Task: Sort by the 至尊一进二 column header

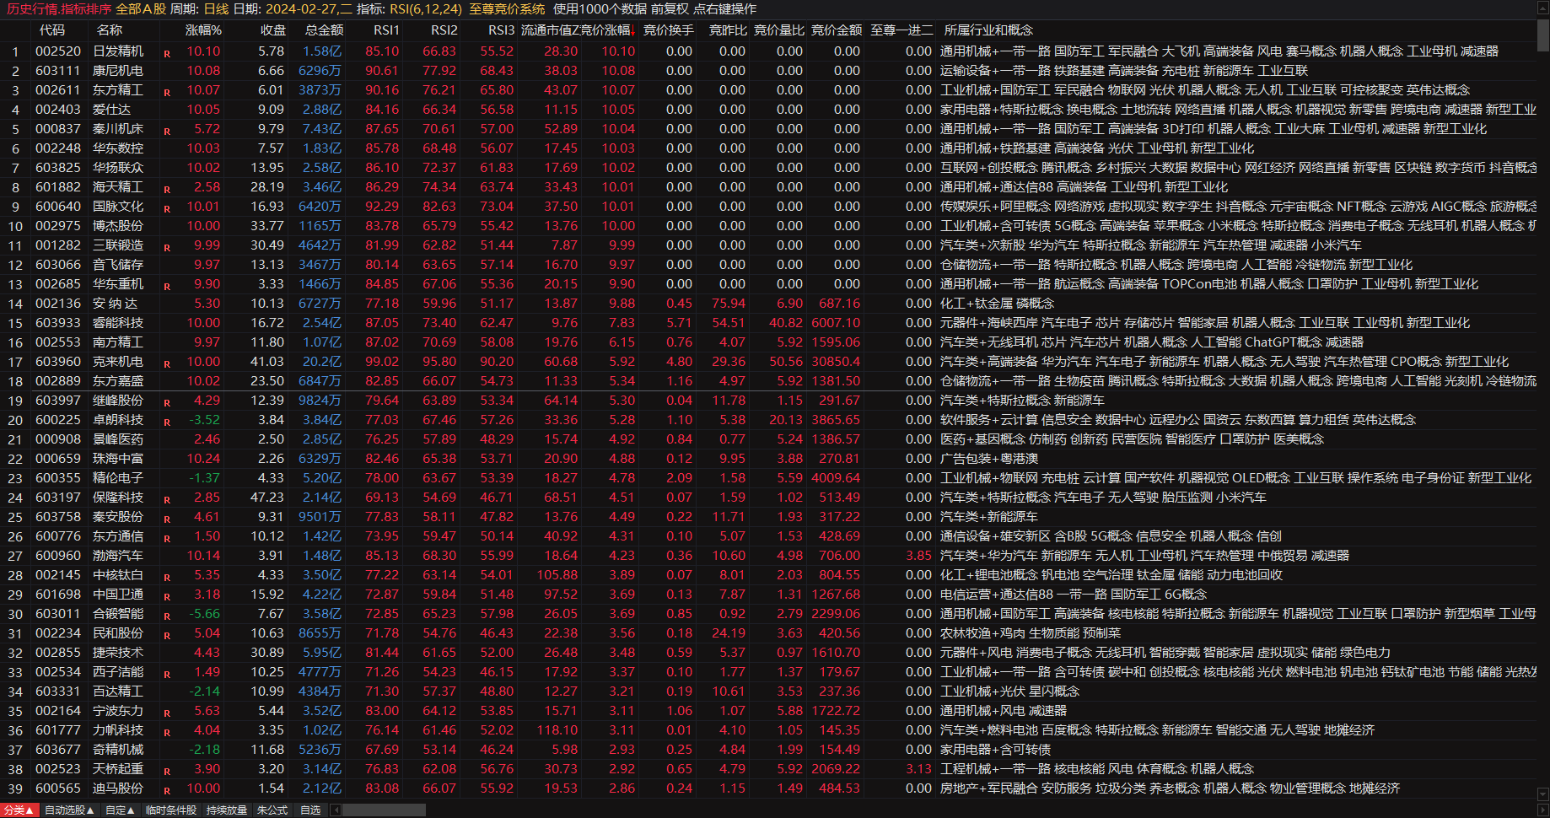Action: pyautogui.click(x=901, y=30)
